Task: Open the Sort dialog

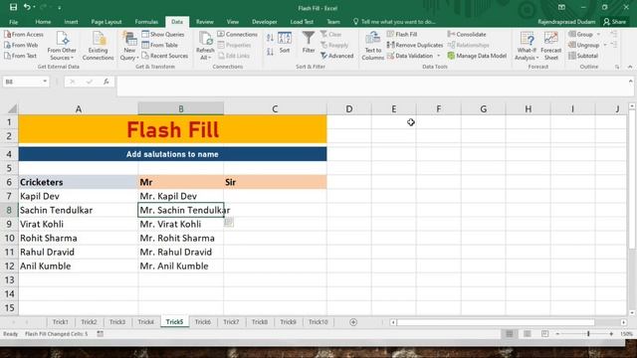Action: (x=285, y=43)
